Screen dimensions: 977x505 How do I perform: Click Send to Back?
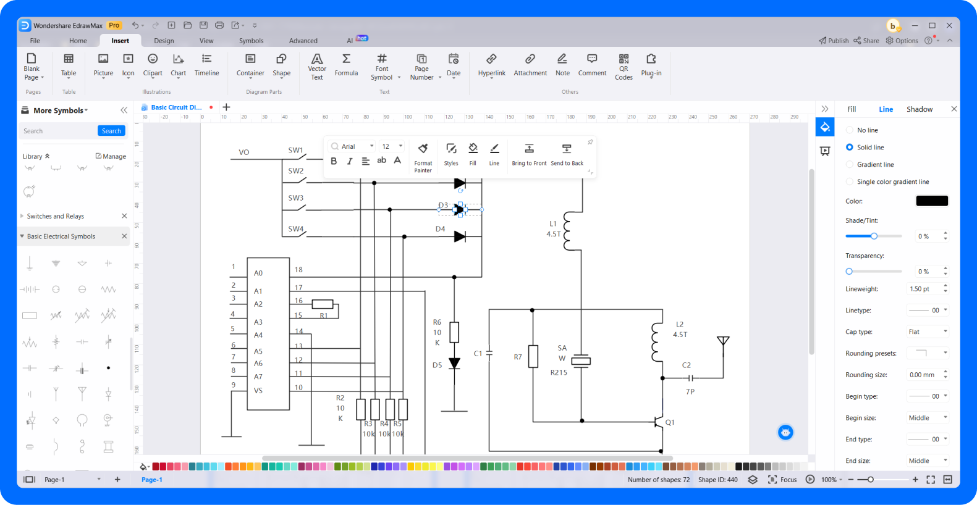[567, 155]
